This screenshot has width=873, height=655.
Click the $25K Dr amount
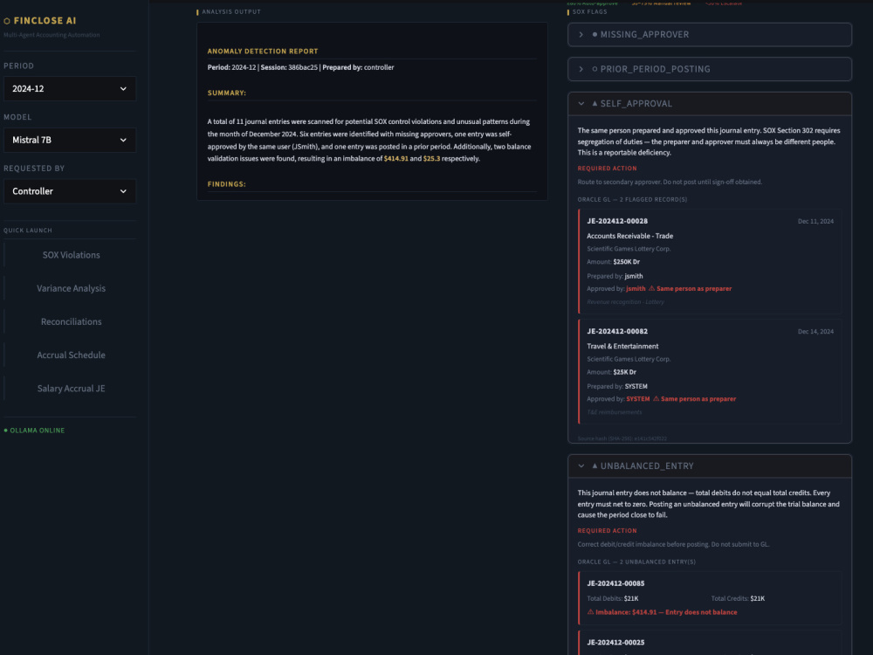pyautogui.click(x=624, y=372)
